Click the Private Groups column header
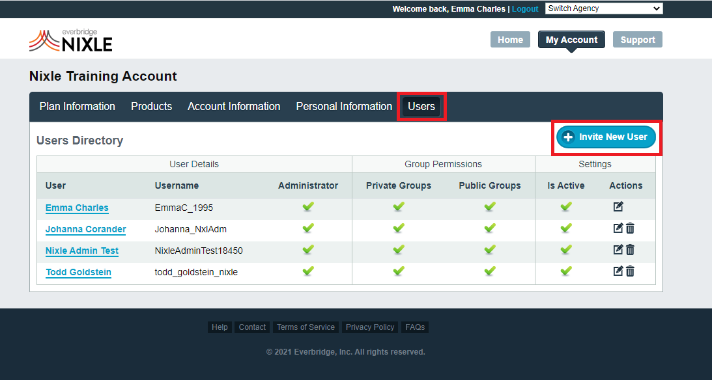This screenshot has height=380, width=712. [399, 185]
